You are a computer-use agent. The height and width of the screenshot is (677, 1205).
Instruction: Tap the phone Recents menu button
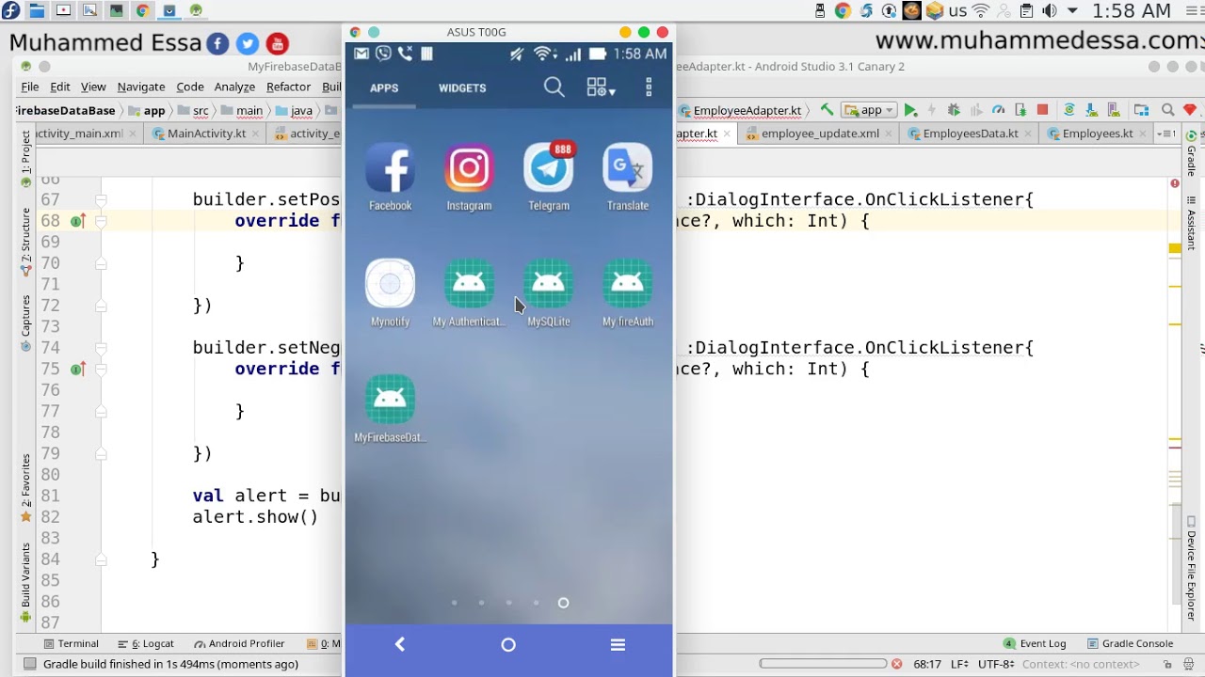coord(618,644)
